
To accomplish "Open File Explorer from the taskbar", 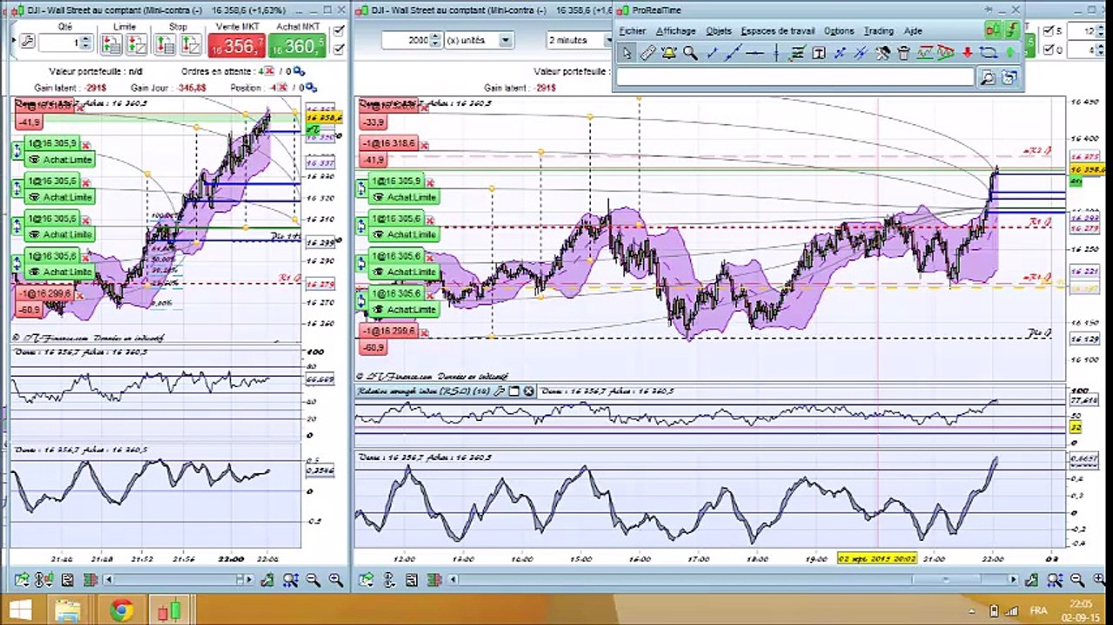I will tap(67, 609).
